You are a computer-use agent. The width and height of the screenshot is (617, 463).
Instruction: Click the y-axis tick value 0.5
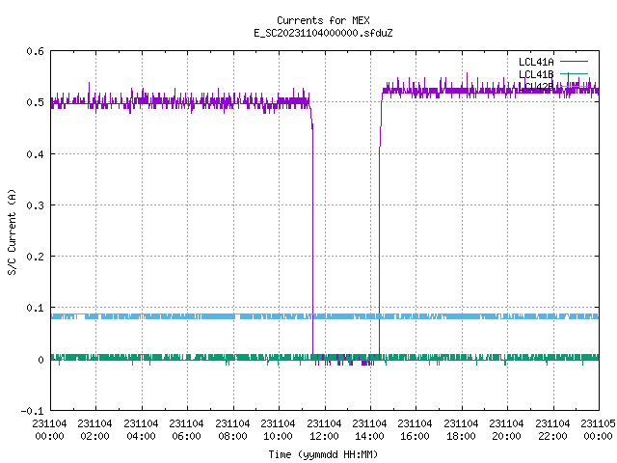(x=35, y=102)
